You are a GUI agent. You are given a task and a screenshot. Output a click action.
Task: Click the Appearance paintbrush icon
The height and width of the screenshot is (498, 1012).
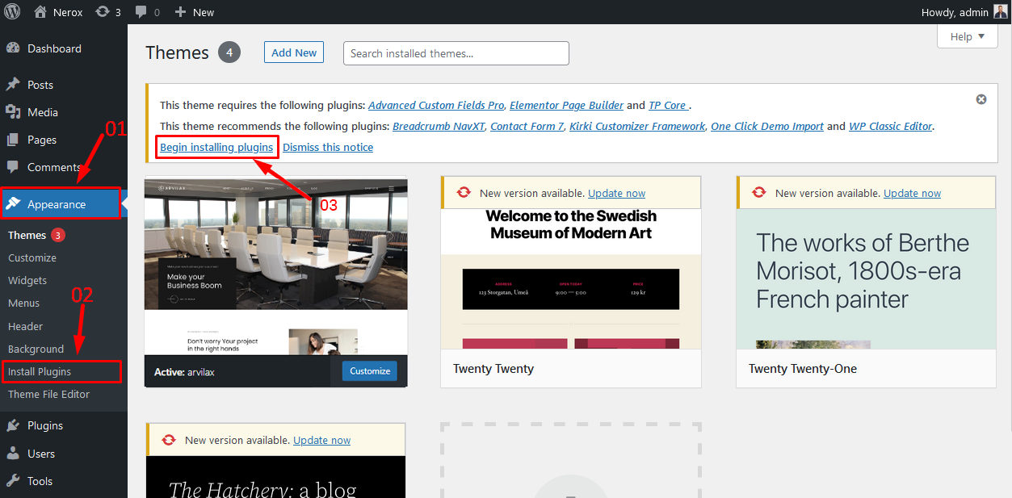(x=14, y=204)
